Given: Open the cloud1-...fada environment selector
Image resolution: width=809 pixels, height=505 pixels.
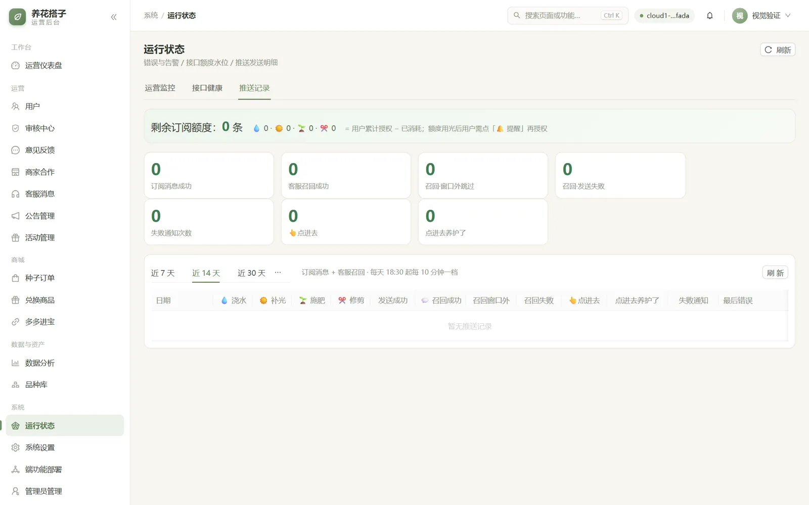Looking at the screenshot, I should pyautogui.click(x=664, y=16).
